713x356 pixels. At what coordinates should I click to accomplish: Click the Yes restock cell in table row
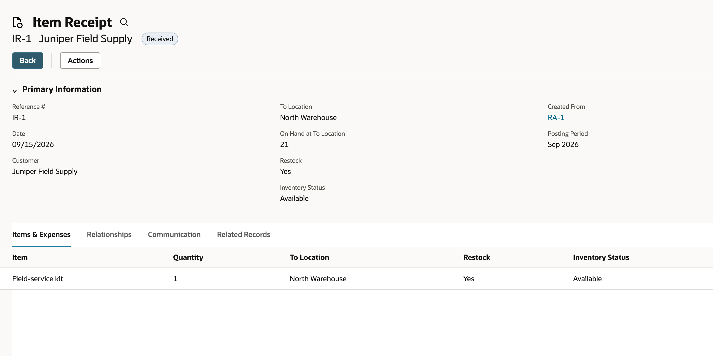[x=469, y=279]
